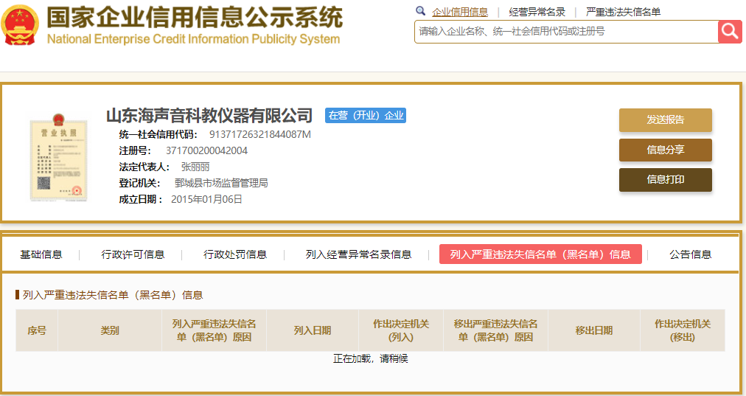Viewport: 746px width, 396px height.
Task: Click the 在营（开业）企业 status badge
Action: [x=366, y=116]
